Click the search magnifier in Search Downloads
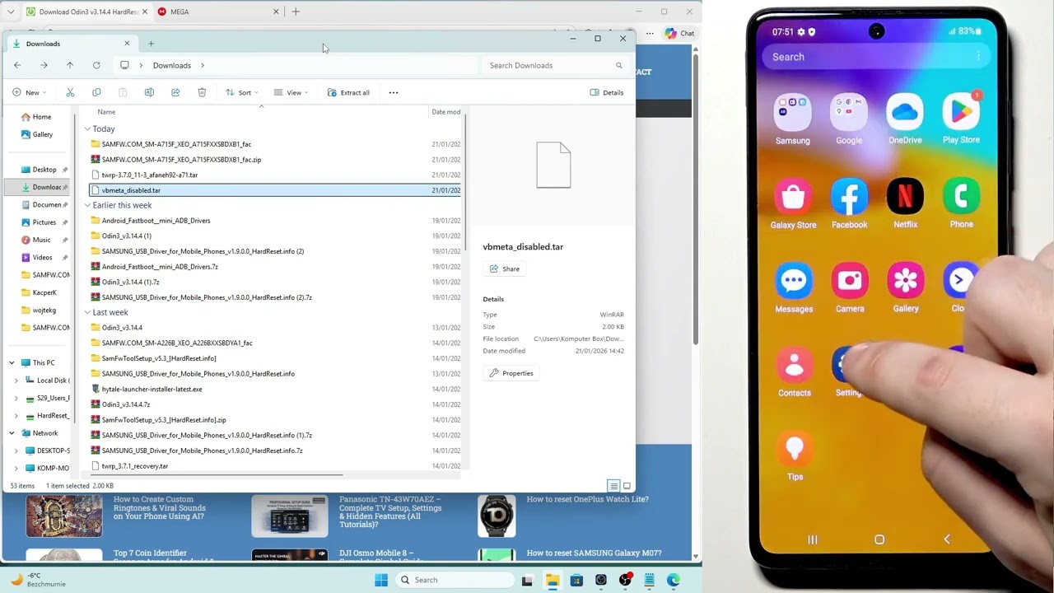 tap(619, 65)
